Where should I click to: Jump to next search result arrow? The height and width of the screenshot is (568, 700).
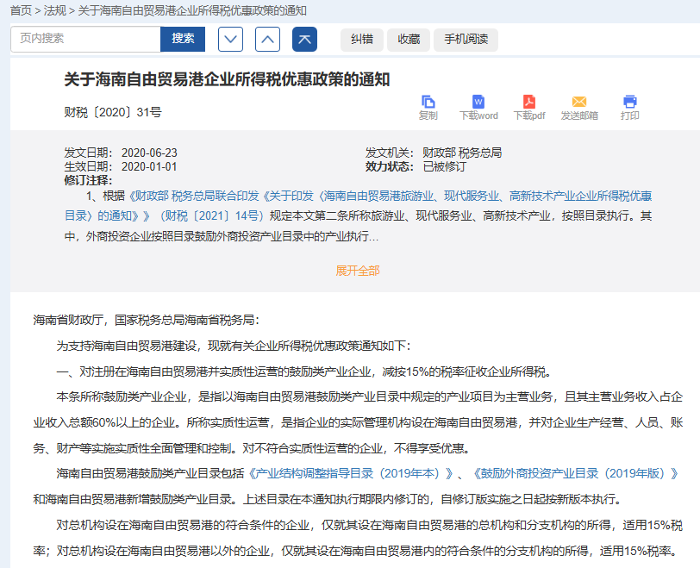pyautogui.click(x=231, y=40)
